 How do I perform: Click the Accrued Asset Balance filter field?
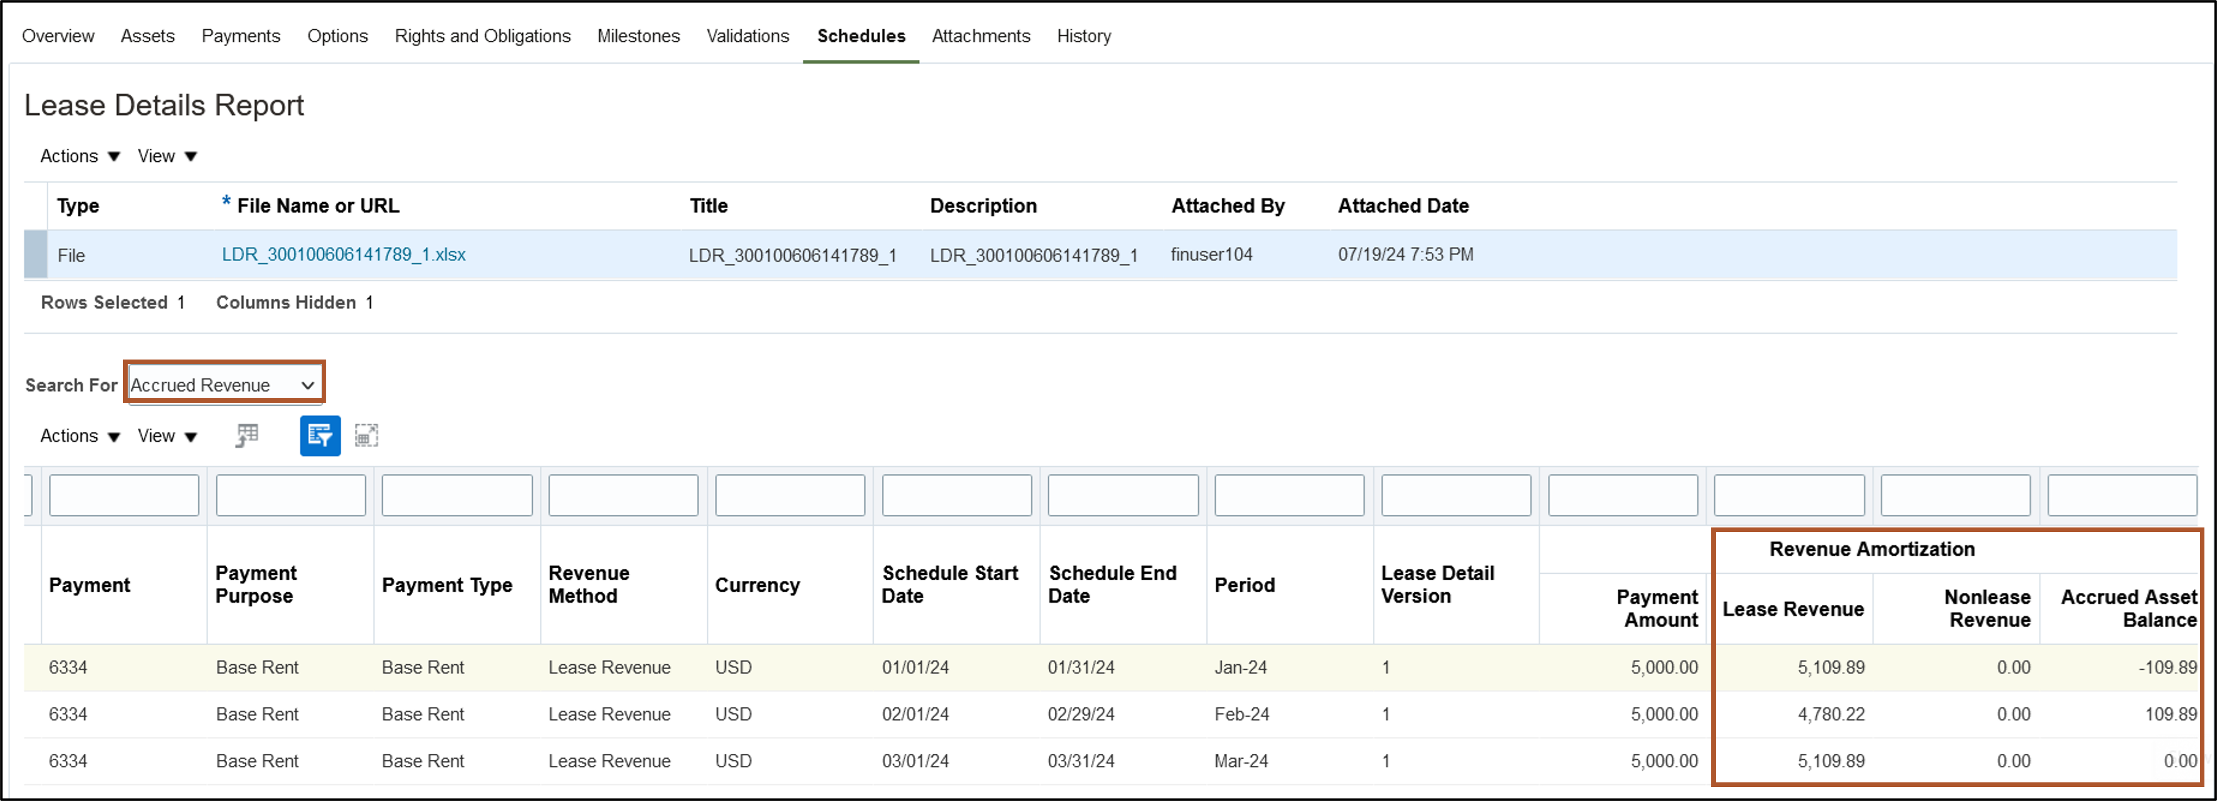coord(2122,496)
